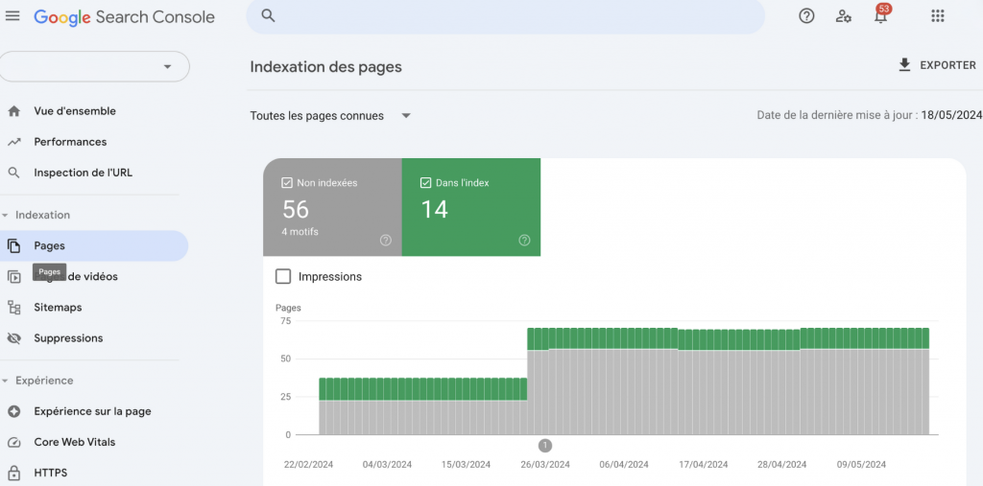Go to Performances report
The height and width of the screenshot is (486, 983).
(x=70, y=142)
